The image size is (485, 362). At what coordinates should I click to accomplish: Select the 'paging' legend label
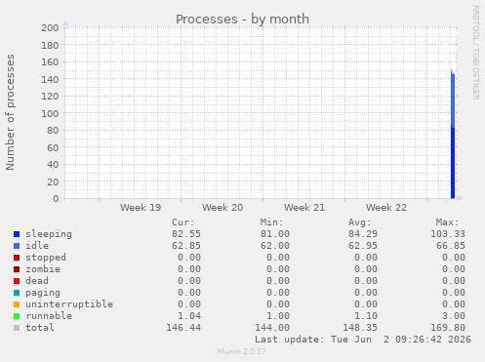point(43,293)
